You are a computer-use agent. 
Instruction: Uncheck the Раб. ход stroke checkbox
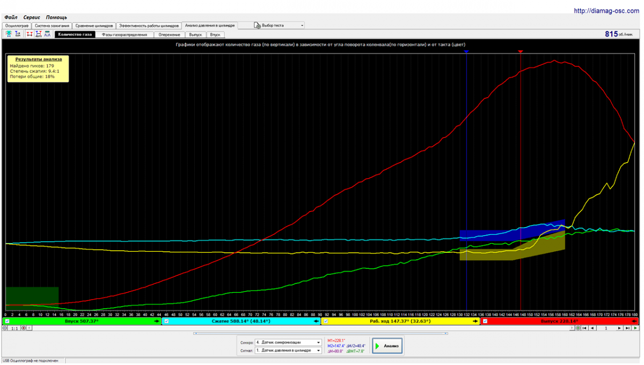coord(326,321)
